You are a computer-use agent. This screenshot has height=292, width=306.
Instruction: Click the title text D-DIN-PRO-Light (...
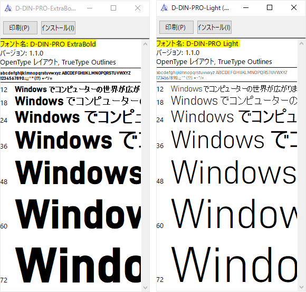click(200, 8)
